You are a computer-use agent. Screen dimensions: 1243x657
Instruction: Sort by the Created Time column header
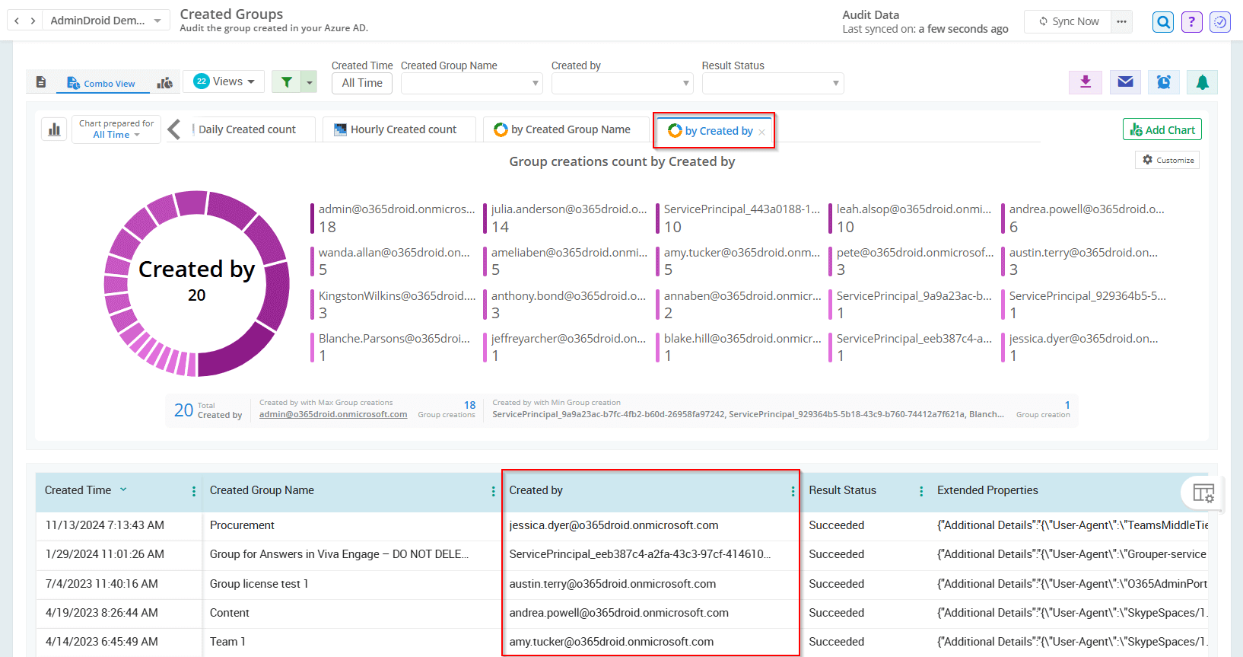click(x=78, y=490)
